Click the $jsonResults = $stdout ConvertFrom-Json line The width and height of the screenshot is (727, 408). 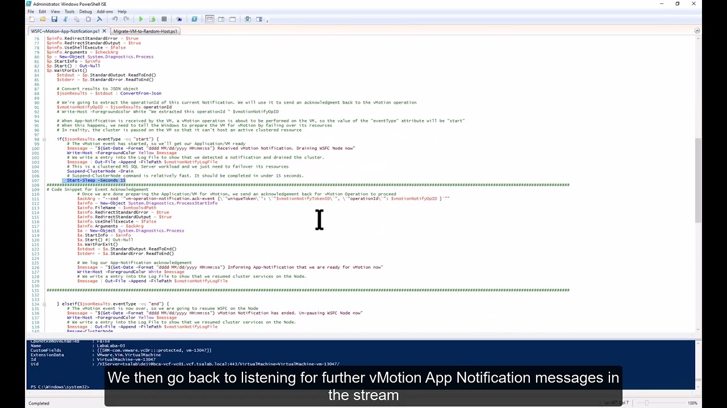click(x=109, y=93)
